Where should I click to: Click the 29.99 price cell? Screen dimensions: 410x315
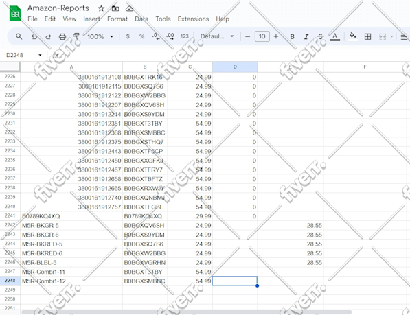click(x=190, y=216)
